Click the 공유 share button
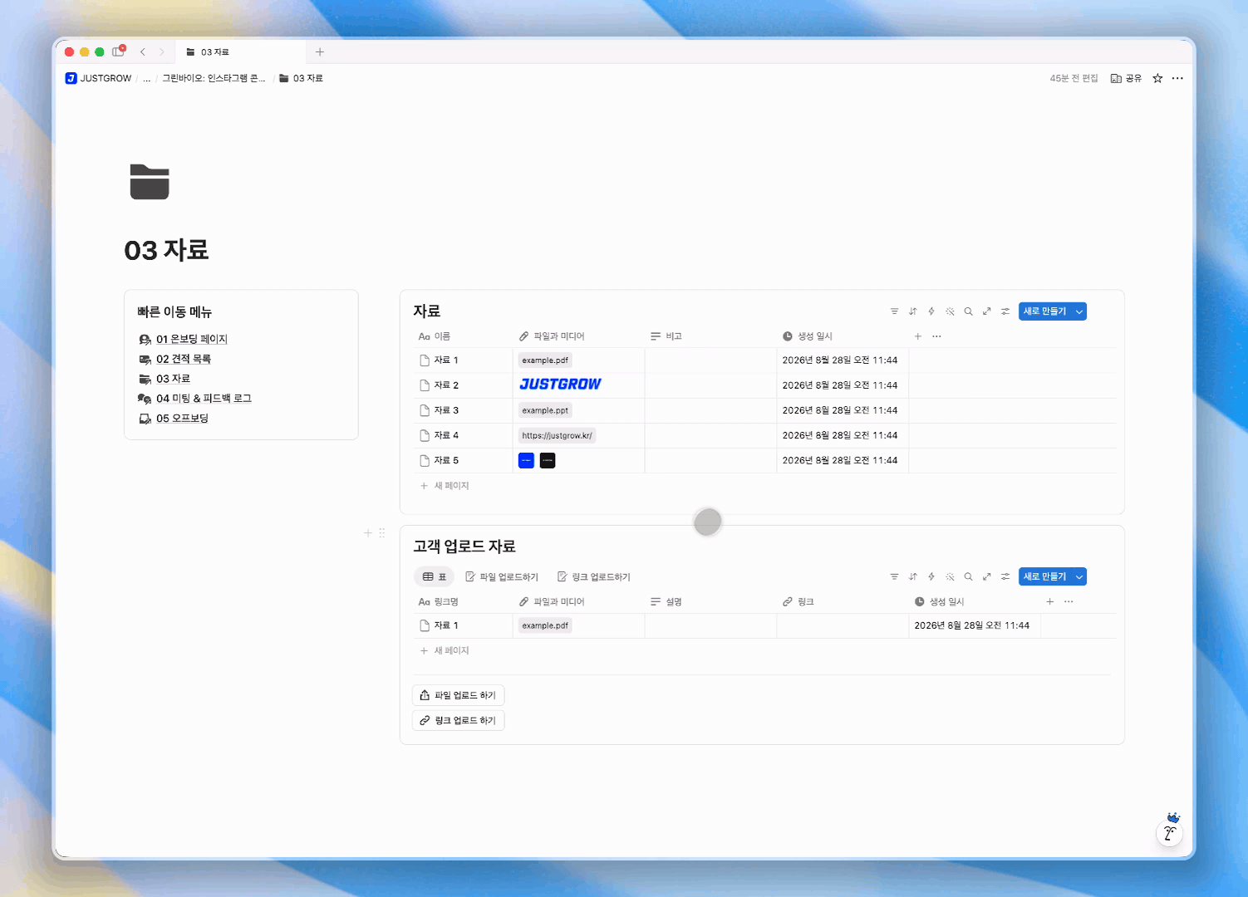Image resolution: width=1248 pixels, height=897 pixels. click(1126, 78)
